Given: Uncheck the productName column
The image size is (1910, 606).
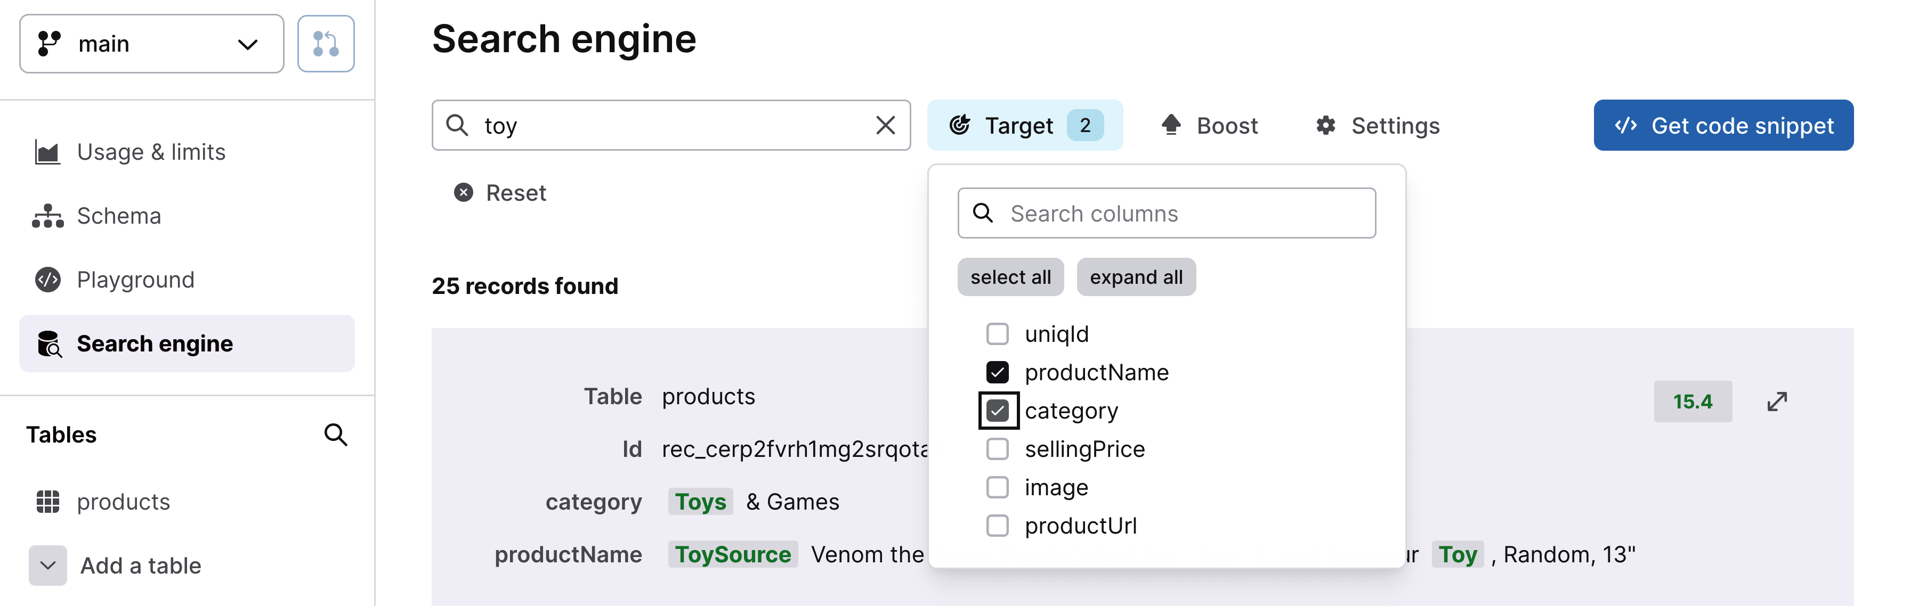Looking at the screenshot, I should (997, 373).
